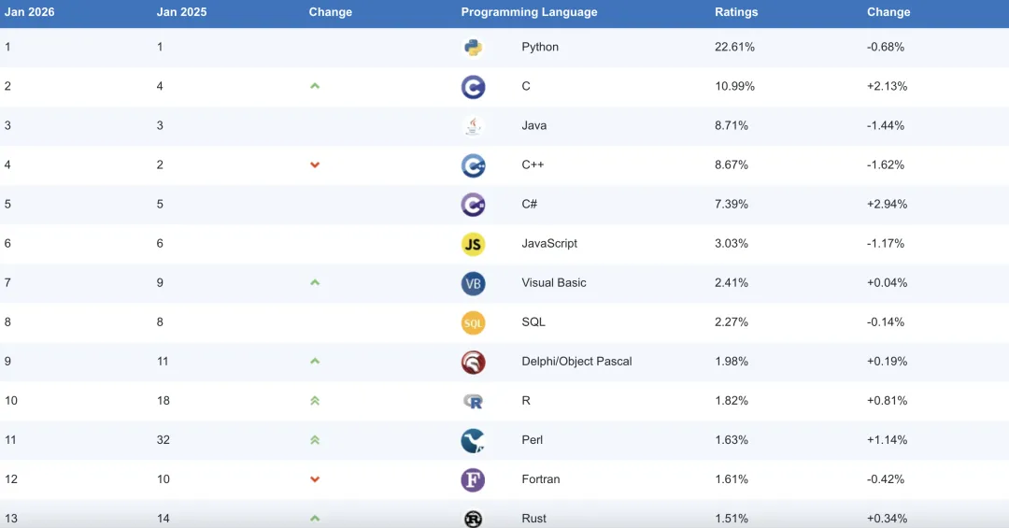Click the C++ logo icon
1009x528 pixels.
pos(473,165)
